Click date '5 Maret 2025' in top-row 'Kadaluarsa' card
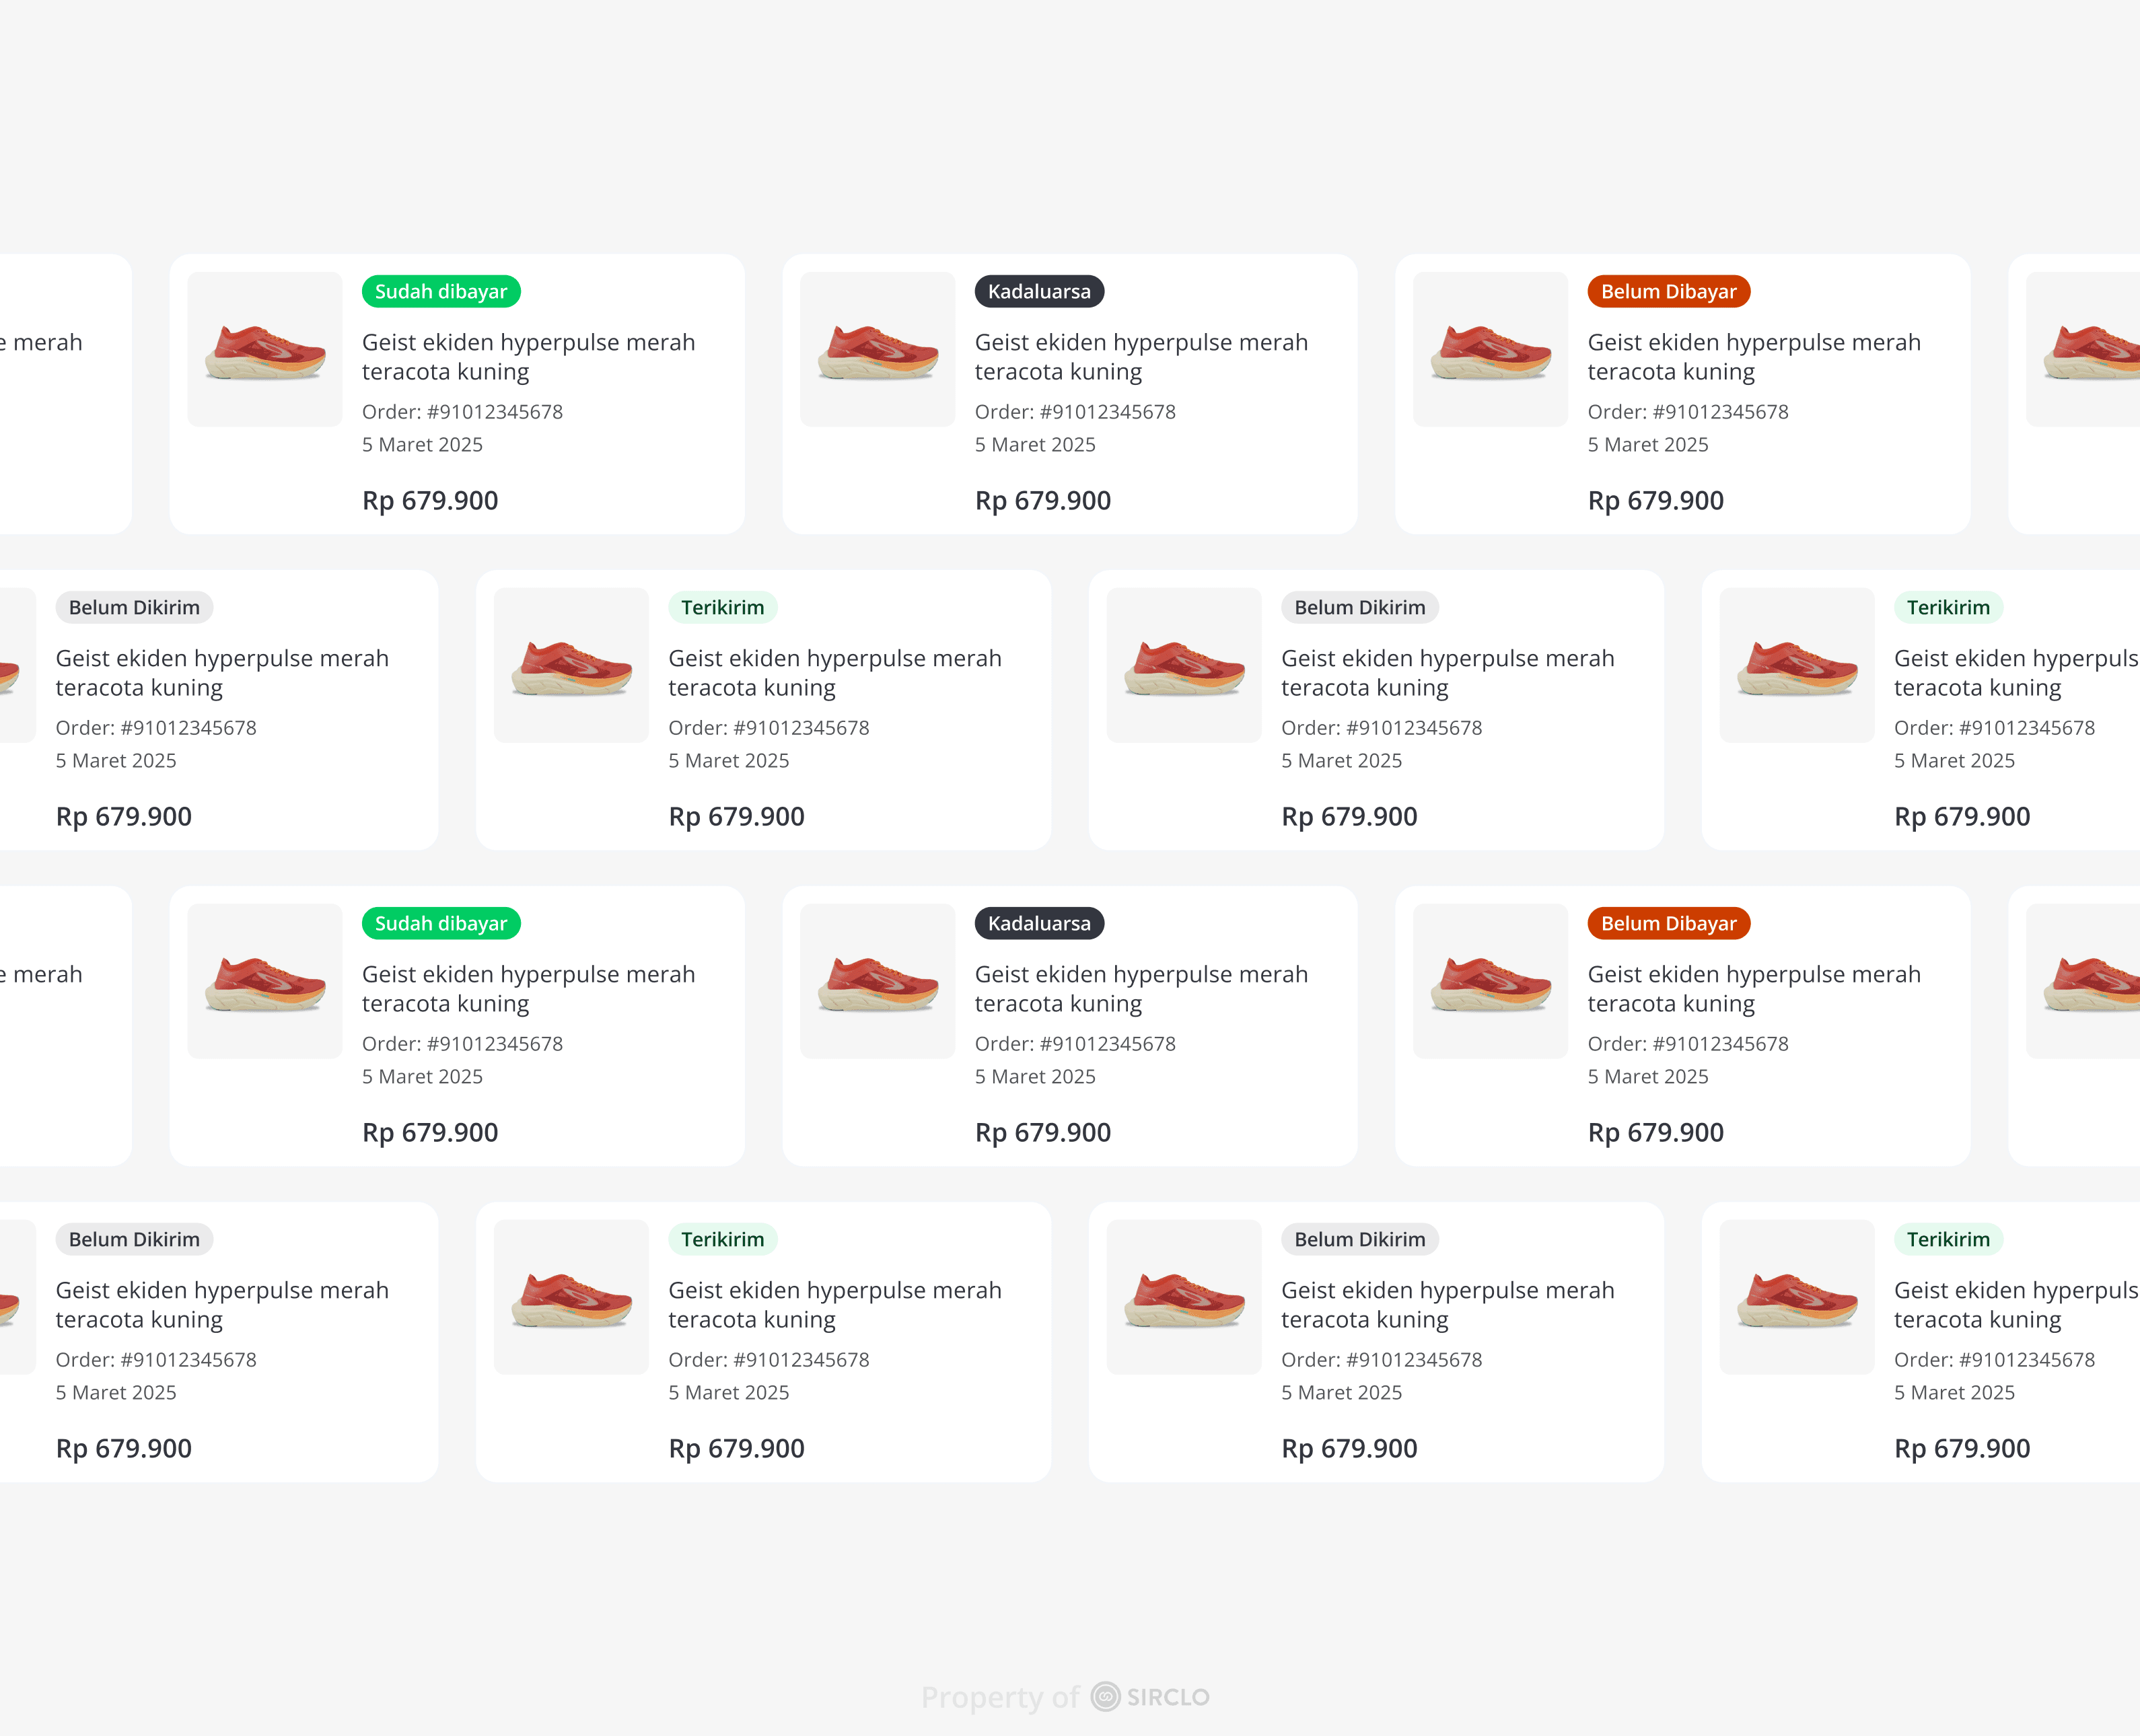2140x1736 pixels. (x=1035, y=445)
